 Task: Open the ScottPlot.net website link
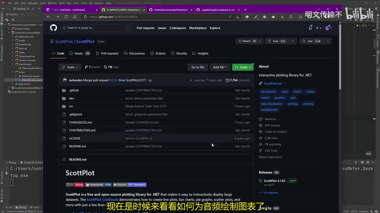(273, 83)
